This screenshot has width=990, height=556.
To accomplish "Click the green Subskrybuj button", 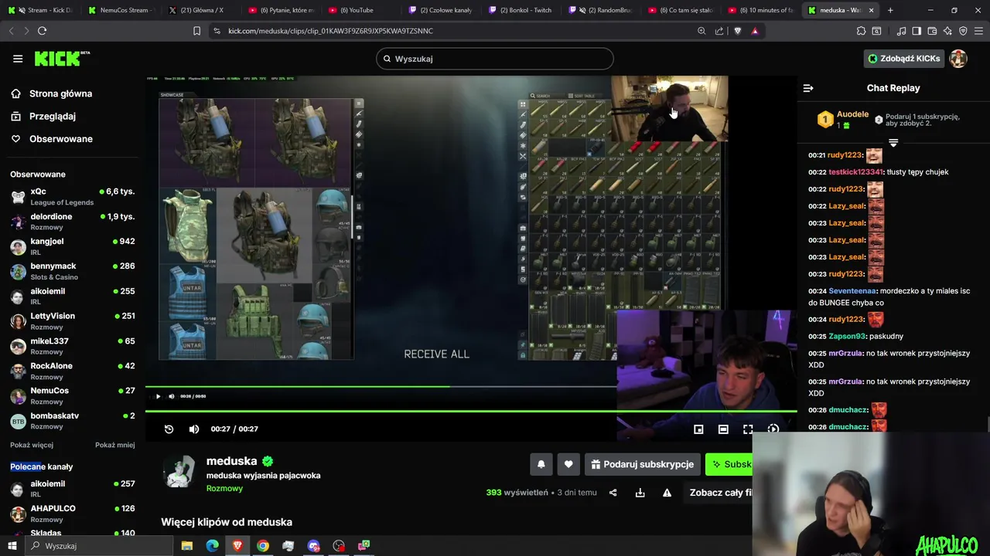I will (729, 464).
